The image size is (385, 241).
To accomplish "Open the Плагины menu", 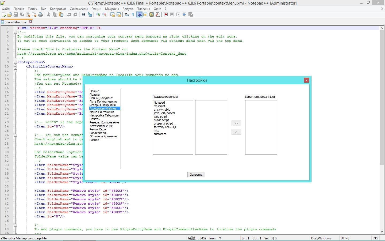I will tap(143, 9).
